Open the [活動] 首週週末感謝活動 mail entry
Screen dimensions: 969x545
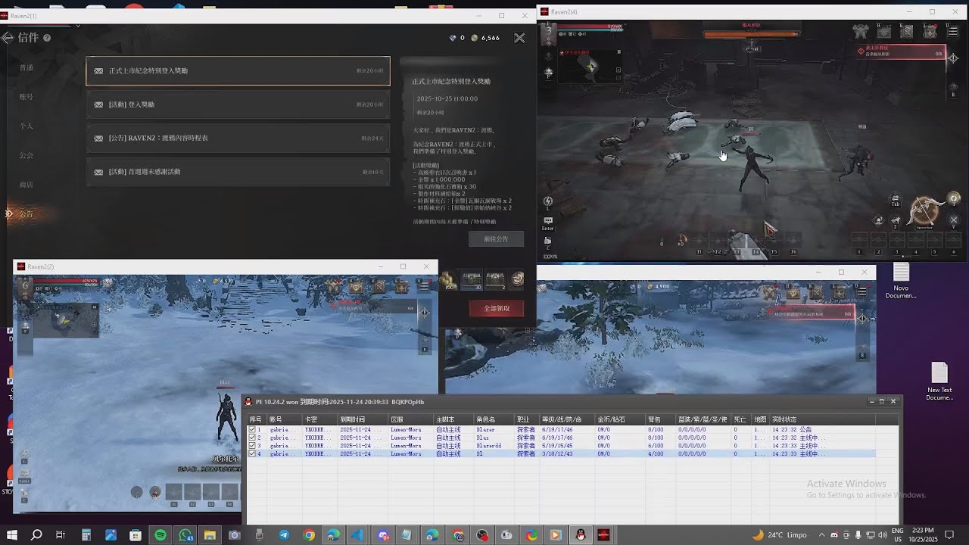(x=238, y=172)
